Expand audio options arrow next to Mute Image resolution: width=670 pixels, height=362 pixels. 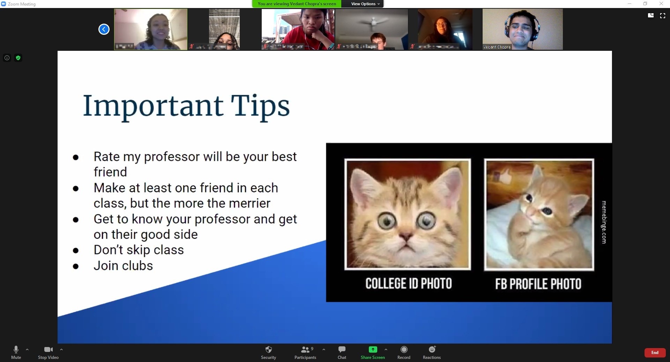[x=27, y=349]
